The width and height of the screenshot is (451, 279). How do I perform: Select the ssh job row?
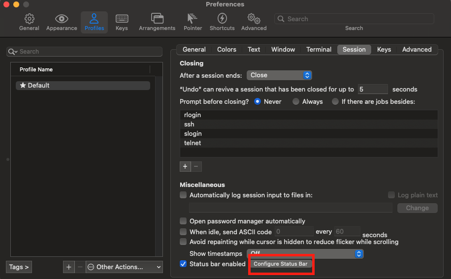309,124
